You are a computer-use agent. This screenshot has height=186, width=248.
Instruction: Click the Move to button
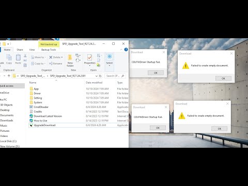pos(38,57)
